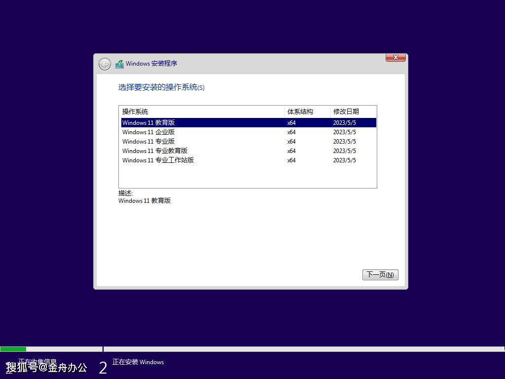Viewport: 505px width, 379px height.
Task: Click the 修改日期 column header
Action: point(353,112)
